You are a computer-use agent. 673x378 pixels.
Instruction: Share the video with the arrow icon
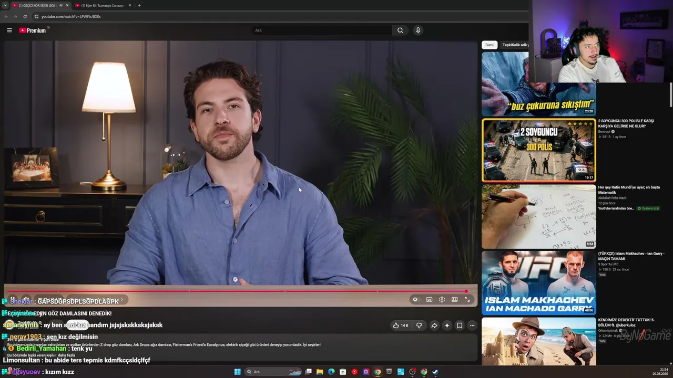tap(434, 325)
